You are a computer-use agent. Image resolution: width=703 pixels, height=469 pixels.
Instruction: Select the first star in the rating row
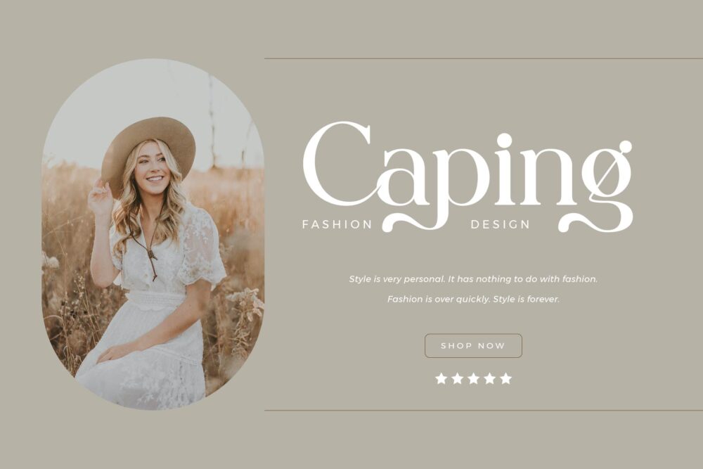point(441,378)
